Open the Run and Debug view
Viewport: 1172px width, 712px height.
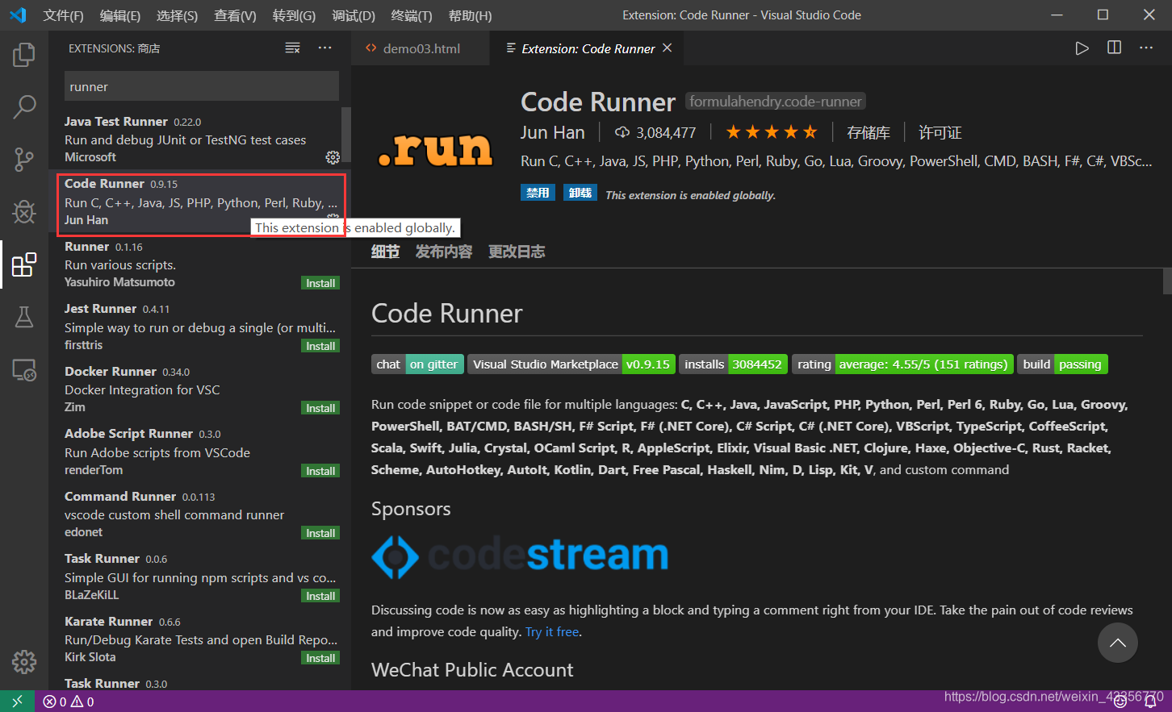(x=24, y=212)
